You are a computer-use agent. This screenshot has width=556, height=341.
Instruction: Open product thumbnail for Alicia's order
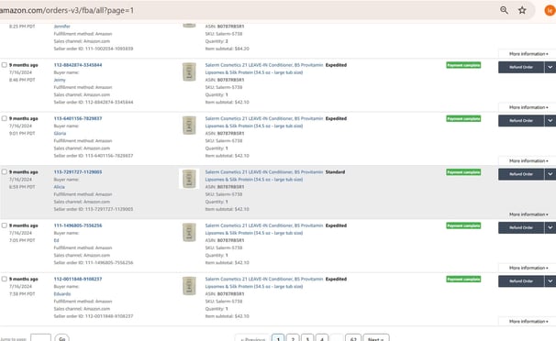(x=189, y=179)
